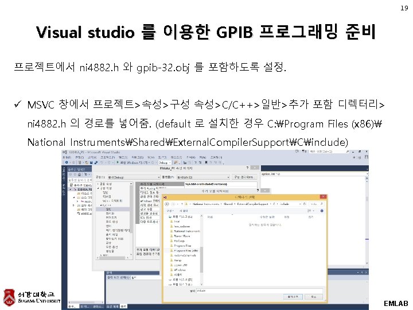Click the Home icon in Solution Explorer toolbar
The width and height of the screenshot is (413, 310).
[79, 175]
